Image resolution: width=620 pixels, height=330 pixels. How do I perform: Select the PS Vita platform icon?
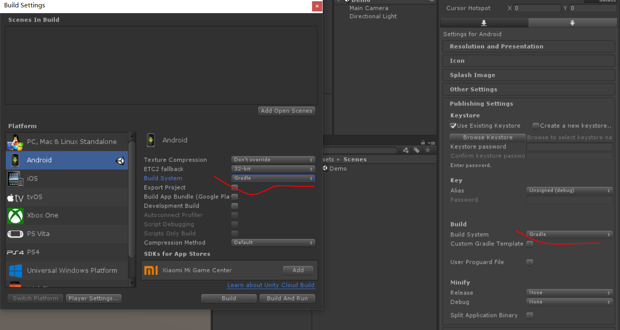coord(15,233)
